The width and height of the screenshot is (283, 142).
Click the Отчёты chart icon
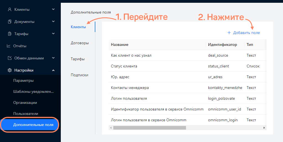click(9, 46)
